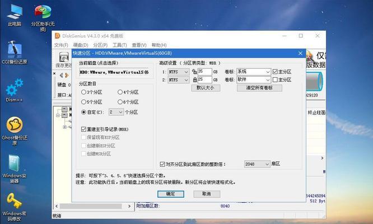Open the 工具(T) menu
The width and height of the screenshot is (373, 224).
[119, 45]
